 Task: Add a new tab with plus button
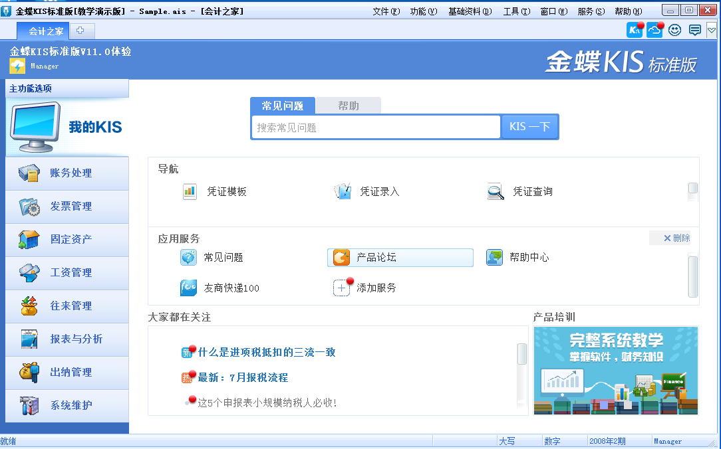[80, 31]
